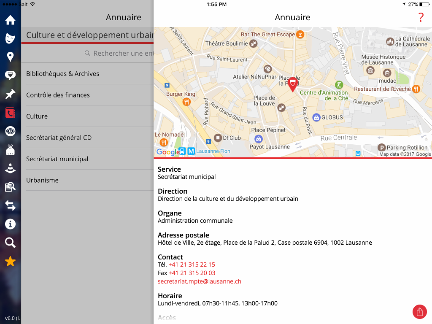
Task: Tap the Place de la Louve theatre marker
Action: 281,108
